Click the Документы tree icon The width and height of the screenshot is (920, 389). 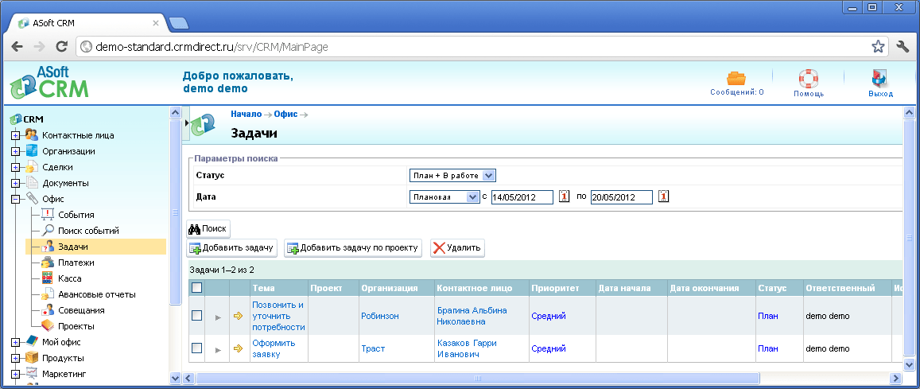pyautogui.click(x=32, y=182)
